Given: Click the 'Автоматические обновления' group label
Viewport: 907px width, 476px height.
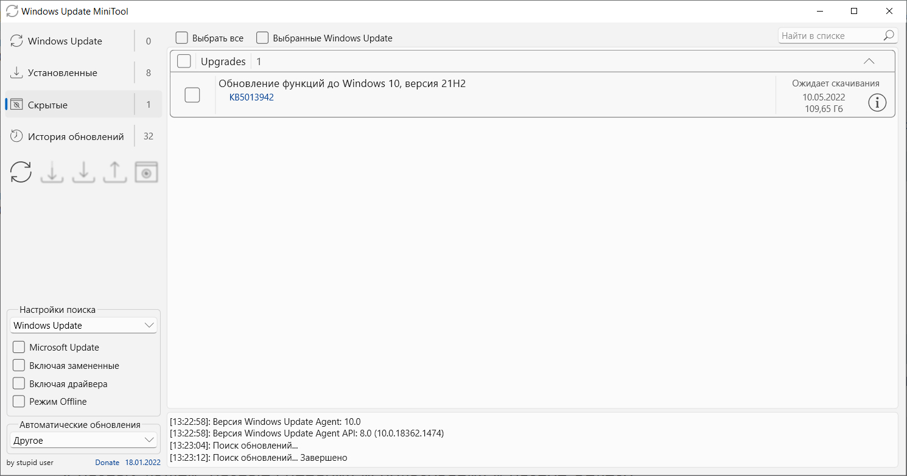Looking at the screenshot, I should [x=80, y=425].
